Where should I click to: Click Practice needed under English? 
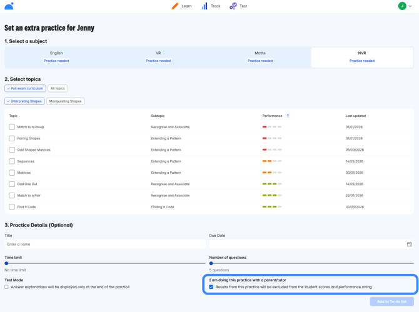[x=56, y=61]
